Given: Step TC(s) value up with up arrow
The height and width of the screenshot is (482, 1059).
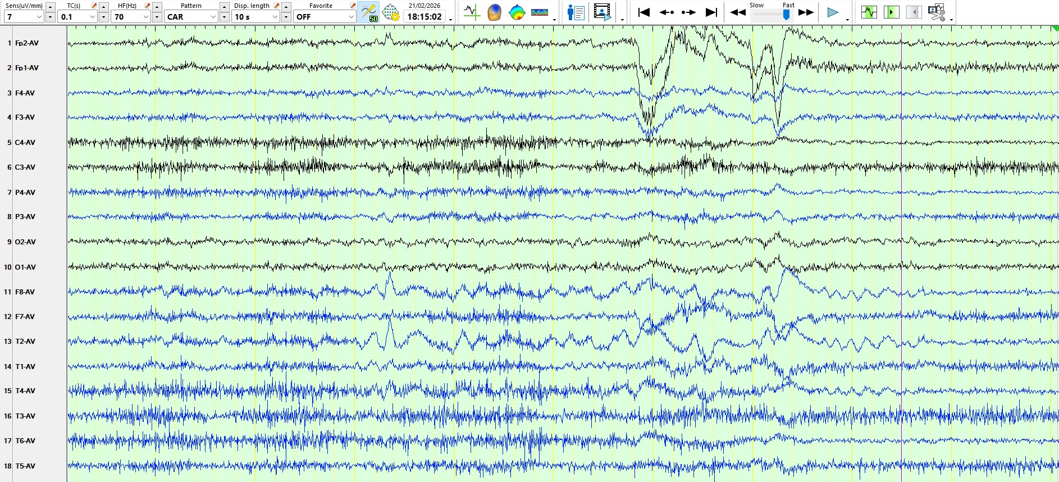Looking at the screenshot, I should point(103,7).
